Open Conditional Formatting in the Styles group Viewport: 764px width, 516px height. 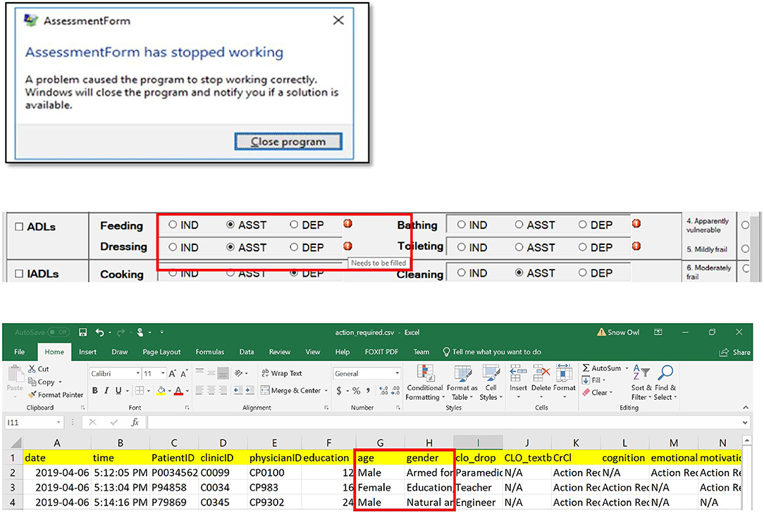click(425, 383)
